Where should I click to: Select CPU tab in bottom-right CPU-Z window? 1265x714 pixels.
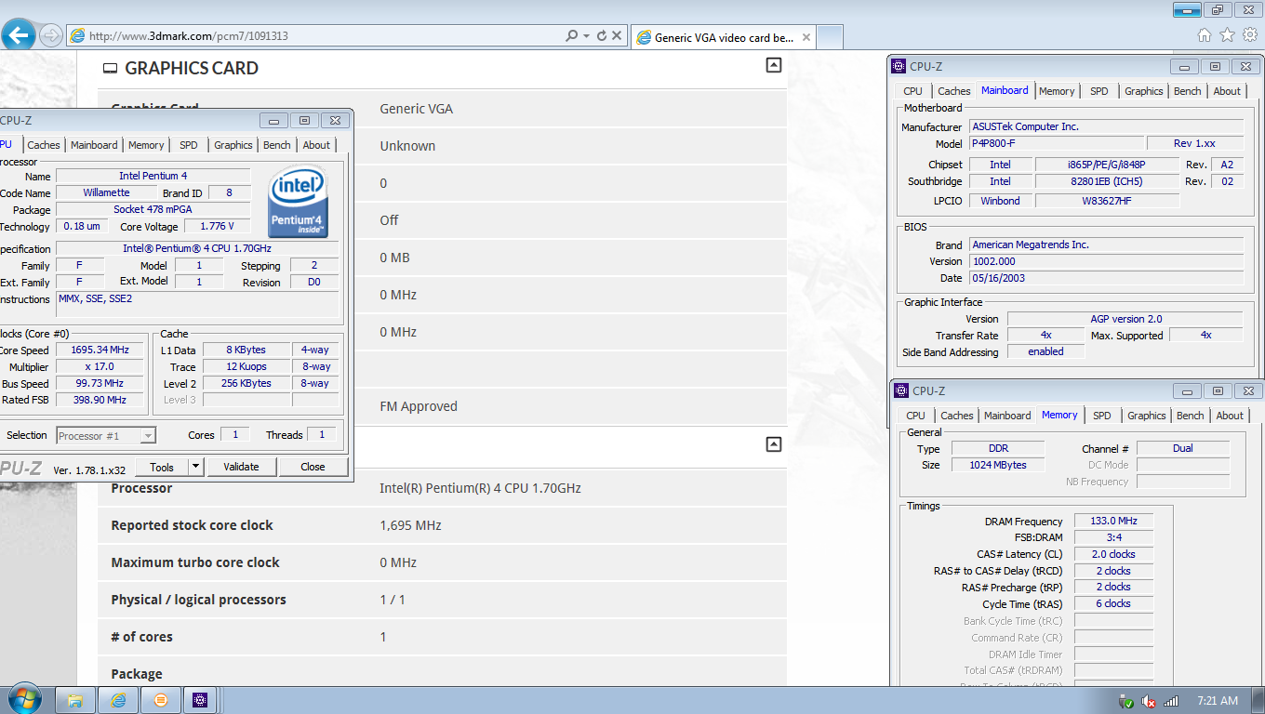(916, 416)
